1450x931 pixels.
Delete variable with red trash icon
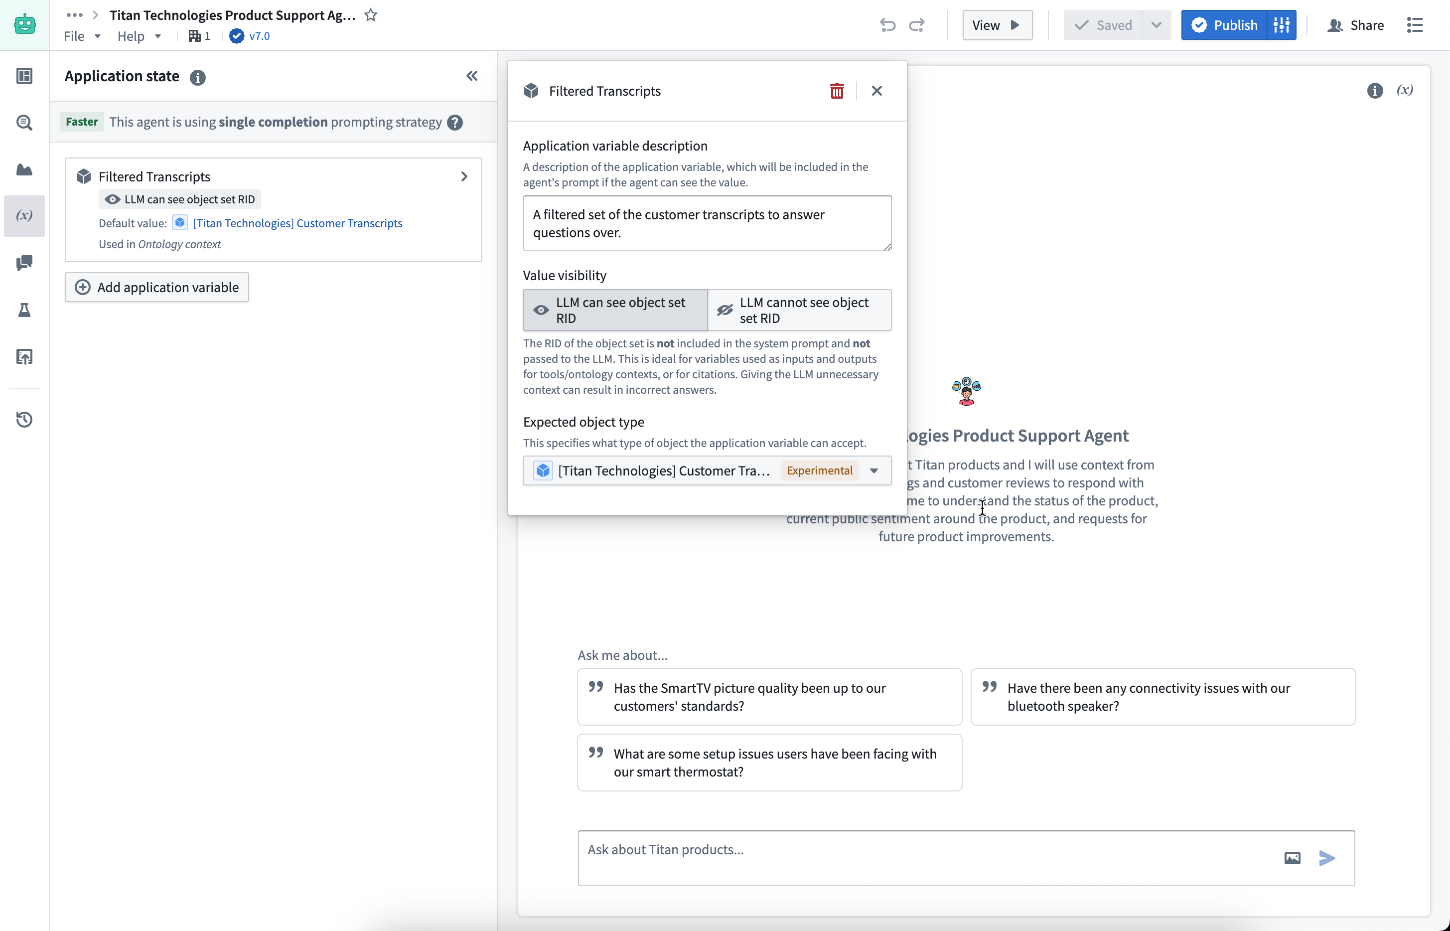837,91
